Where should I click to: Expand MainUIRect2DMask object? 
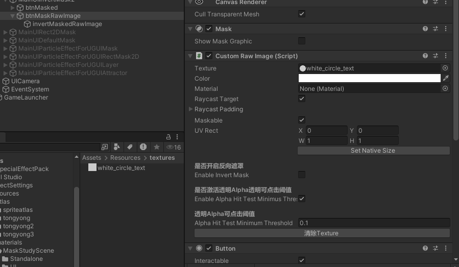coord(5,32)
